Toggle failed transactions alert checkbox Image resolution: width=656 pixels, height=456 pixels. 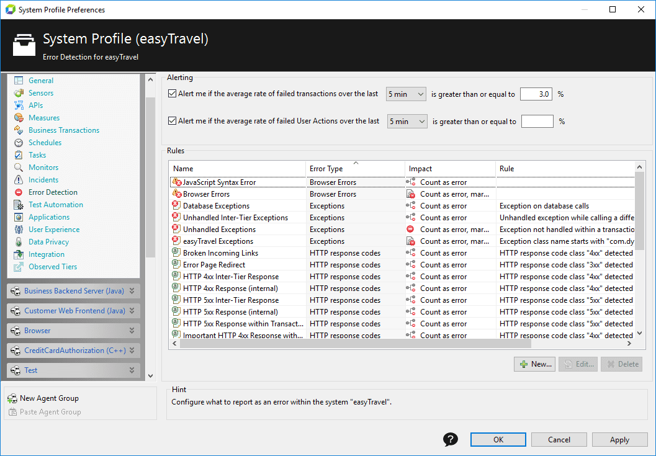point(172,93)
